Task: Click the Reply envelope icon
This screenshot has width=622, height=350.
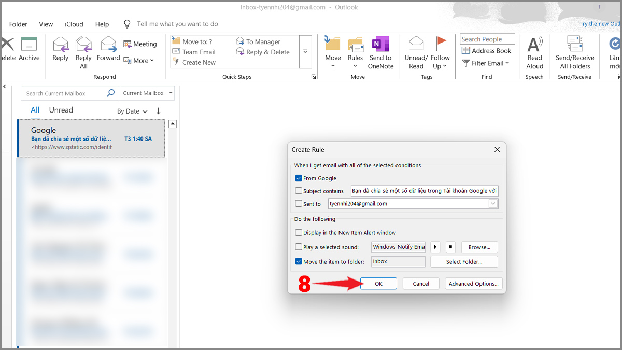Action: point(61,44)
